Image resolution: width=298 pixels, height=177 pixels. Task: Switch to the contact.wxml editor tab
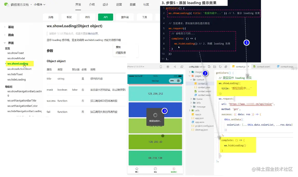click(x=263, y=67)
